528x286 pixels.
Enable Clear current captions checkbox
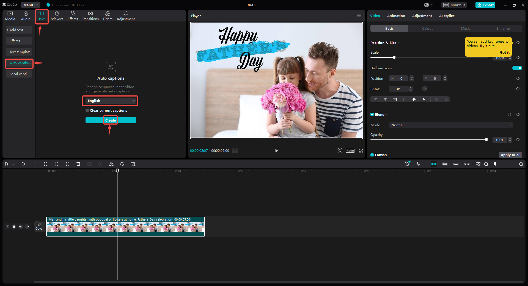point(87,110)
